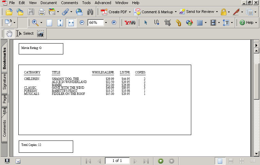Zoom out with minus button

(x=82, y=22)
